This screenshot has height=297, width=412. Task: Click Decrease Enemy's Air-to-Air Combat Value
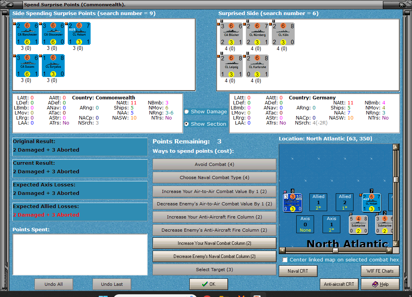[x=215, y=204]
